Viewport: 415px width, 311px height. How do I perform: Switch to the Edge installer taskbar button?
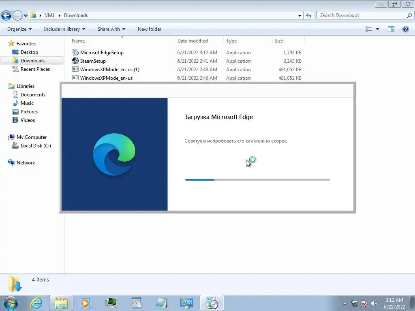tap(212, 303)
